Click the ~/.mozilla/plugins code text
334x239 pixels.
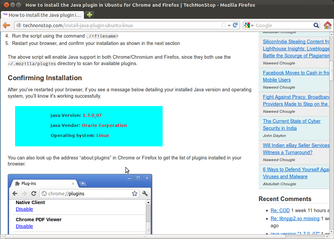tap(32, 63)
